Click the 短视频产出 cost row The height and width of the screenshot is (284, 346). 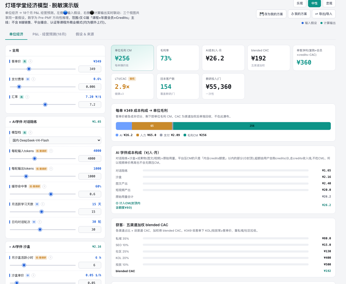click(223, 190)
